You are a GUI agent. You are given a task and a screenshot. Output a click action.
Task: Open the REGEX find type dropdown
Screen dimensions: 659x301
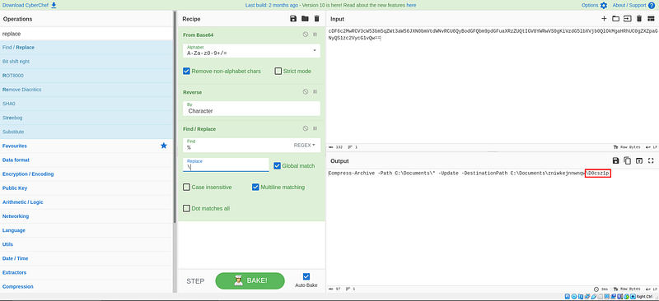pyautogui.click(x=304, y=145)
